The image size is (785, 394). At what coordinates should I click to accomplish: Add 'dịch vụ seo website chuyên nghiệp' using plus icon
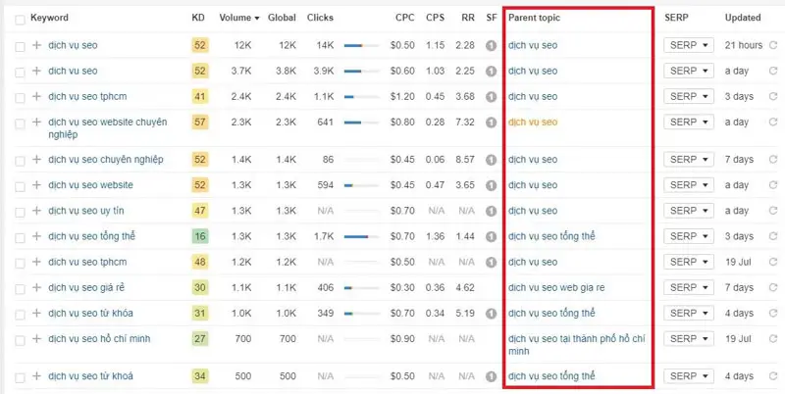36,122
